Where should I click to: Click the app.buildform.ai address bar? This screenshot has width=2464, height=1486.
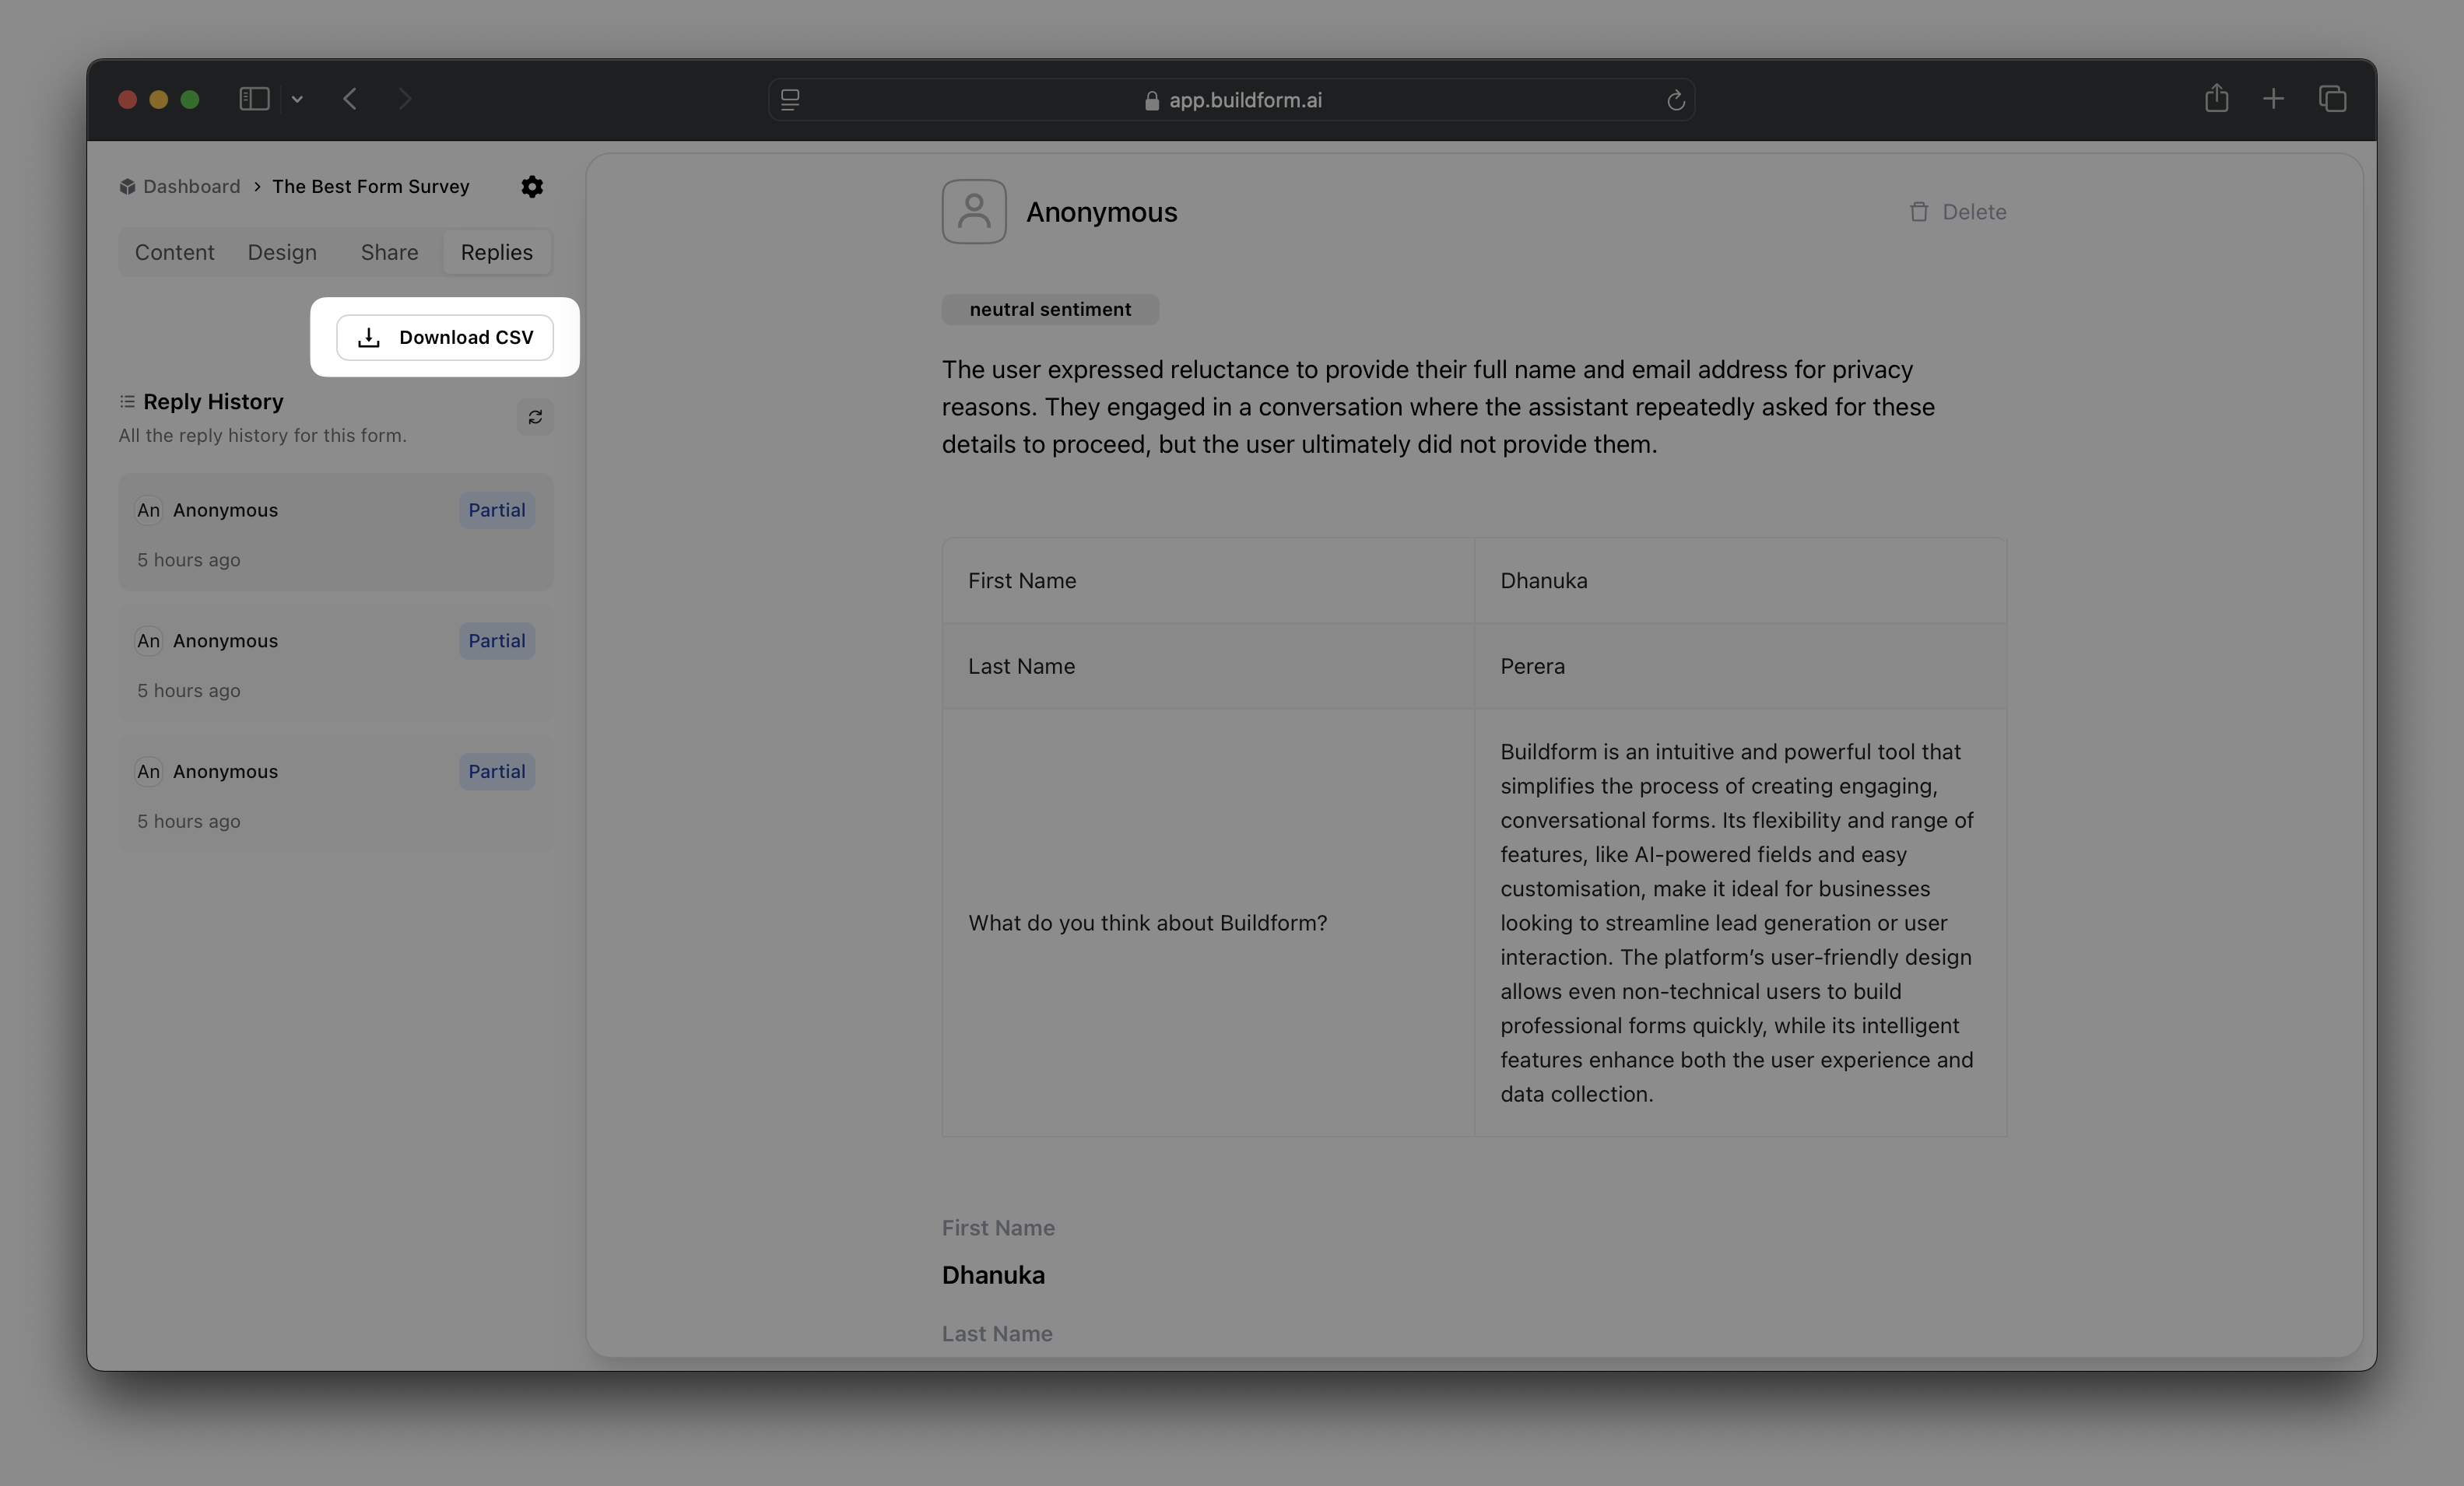coord(1232,100)
